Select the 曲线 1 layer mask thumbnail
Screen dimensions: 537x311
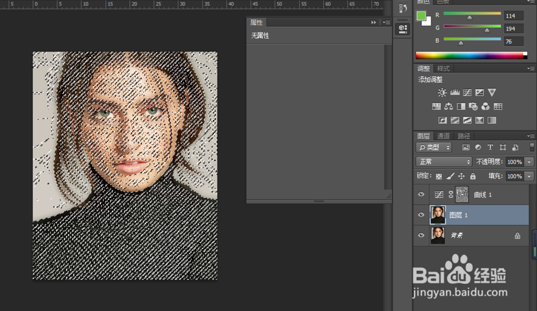(x=462, y=194)
